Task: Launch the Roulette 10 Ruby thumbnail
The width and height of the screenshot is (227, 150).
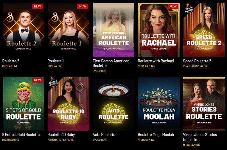Action: click(69, 103)
